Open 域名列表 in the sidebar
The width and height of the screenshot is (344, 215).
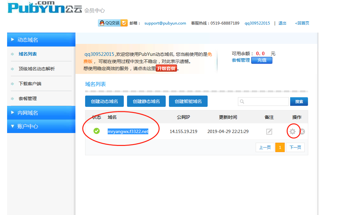coord(28,54)
